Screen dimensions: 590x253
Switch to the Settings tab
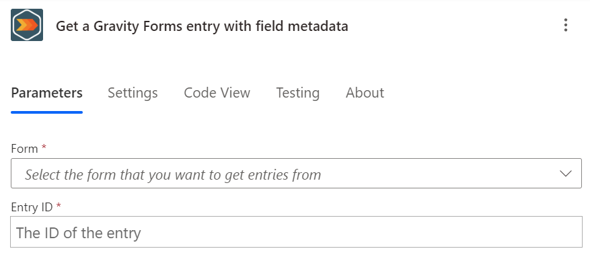coord(133,93)
